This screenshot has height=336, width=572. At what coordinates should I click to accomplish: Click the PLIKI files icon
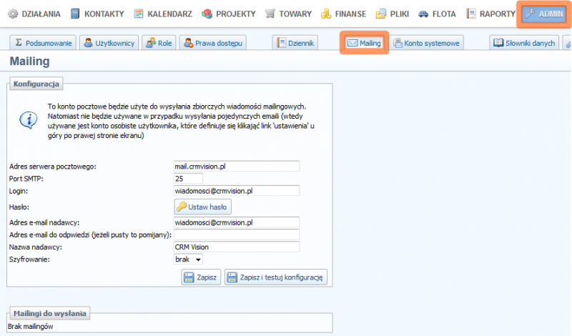381,14
